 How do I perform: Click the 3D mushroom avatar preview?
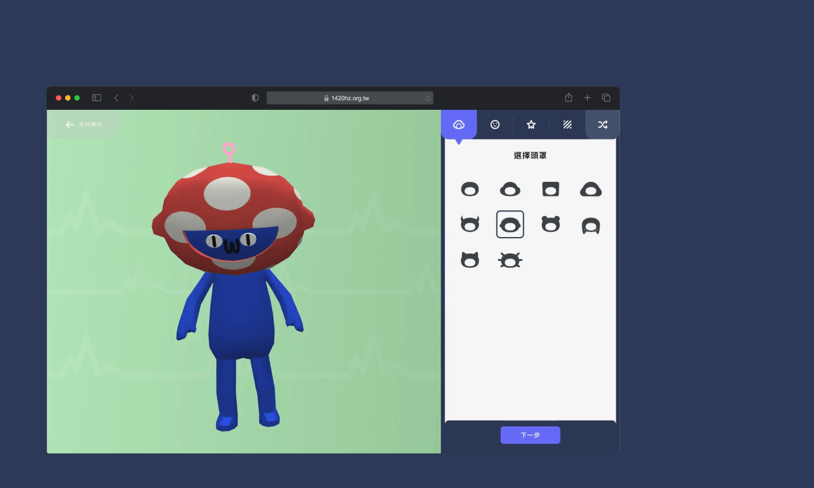pyautogui.click(x=235, y=288)
